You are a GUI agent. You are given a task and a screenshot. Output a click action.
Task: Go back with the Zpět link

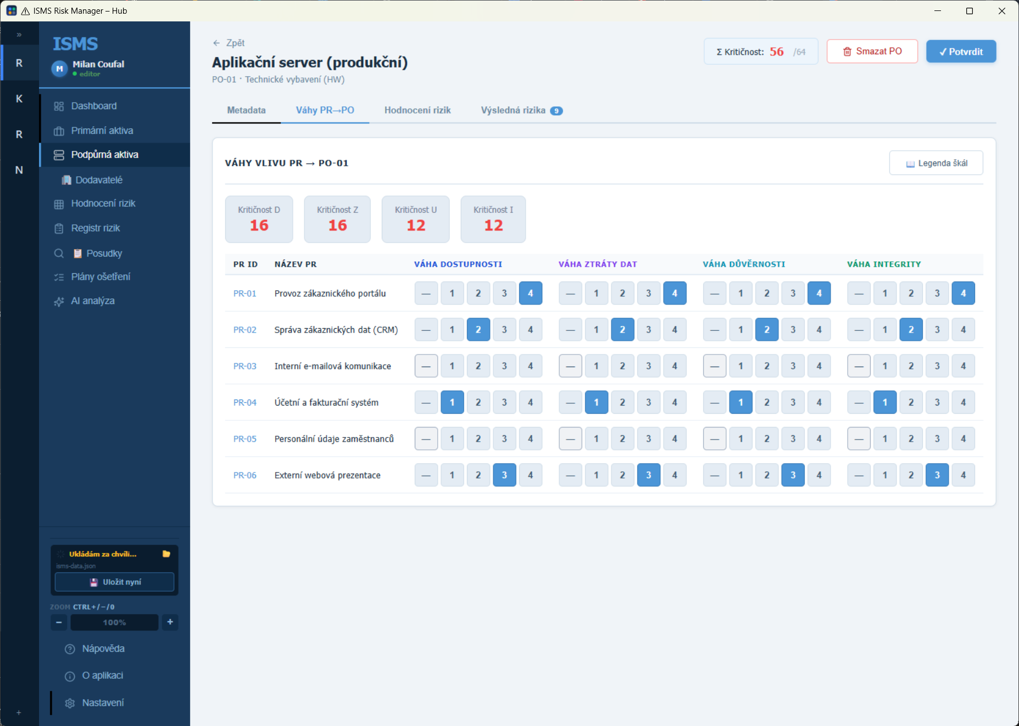point(229,43)
